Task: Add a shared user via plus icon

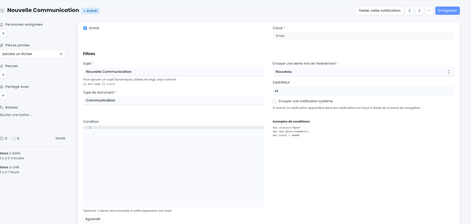Action: 3,95
